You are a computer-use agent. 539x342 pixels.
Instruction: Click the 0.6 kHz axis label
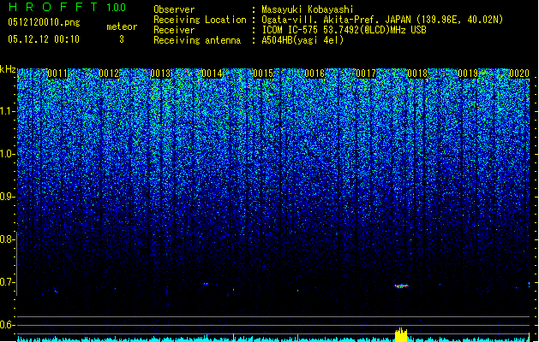pos(6,325)
